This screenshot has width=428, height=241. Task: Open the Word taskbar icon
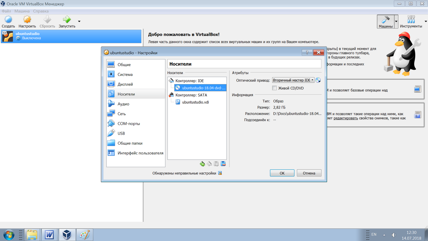[49, 235]
